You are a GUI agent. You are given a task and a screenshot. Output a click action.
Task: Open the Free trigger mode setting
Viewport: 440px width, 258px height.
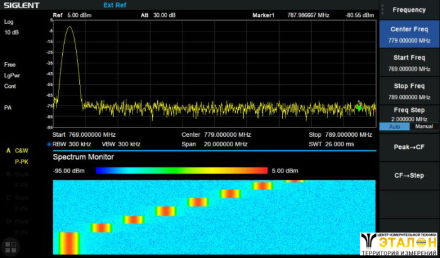(x=10, y=65)
